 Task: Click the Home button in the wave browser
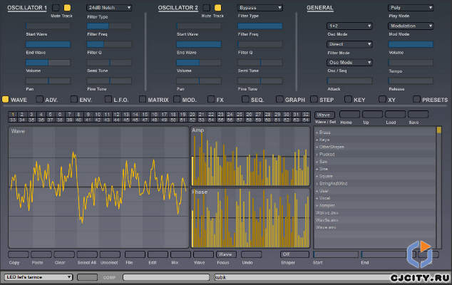(349, 115)
